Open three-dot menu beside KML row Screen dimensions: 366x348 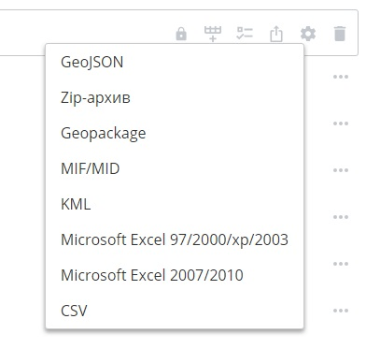click(x=341, y=217)
